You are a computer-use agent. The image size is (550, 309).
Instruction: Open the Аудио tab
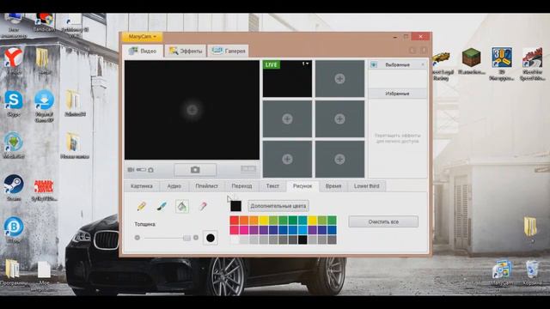click(x=174, y=186)
